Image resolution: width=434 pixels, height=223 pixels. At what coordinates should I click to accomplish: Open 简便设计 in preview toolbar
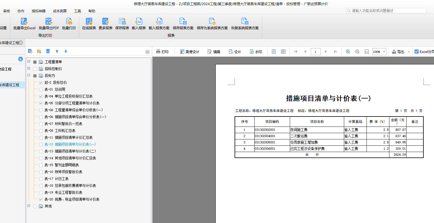[190, 52]
